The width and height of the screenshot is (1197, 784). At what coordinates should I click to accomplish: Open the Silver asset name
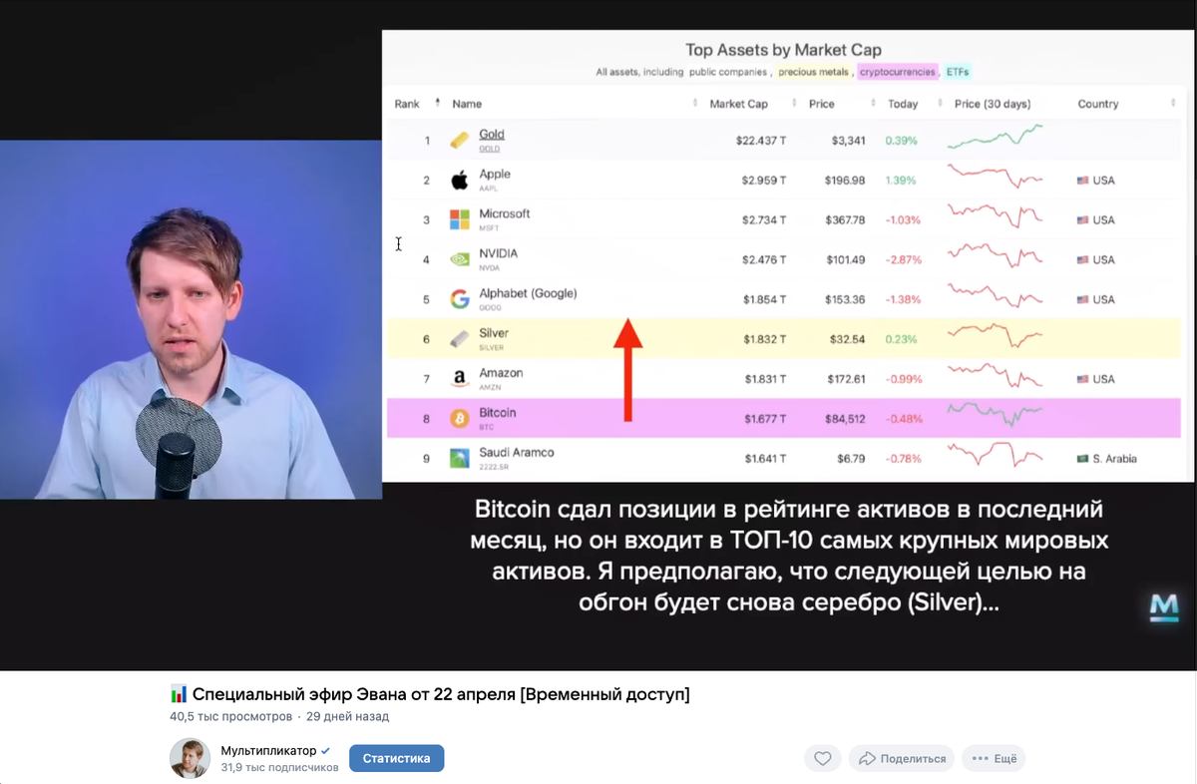pos(494,334)
